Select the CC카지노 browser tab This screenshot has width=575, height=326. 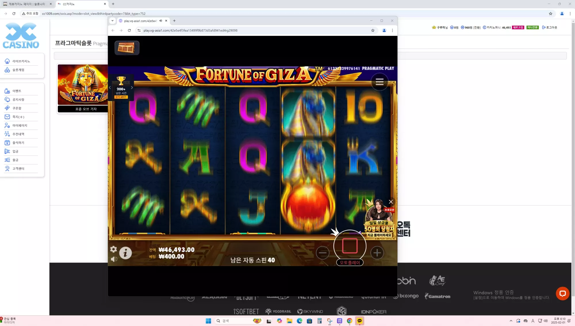[82, 4]
